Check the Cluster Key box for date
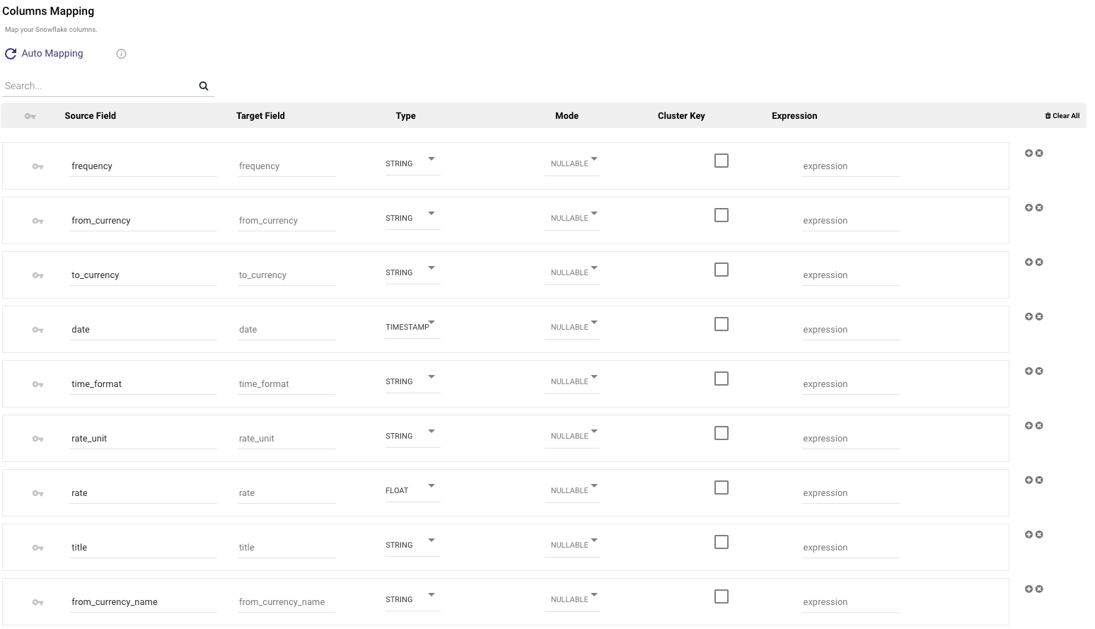 [721, 325]
